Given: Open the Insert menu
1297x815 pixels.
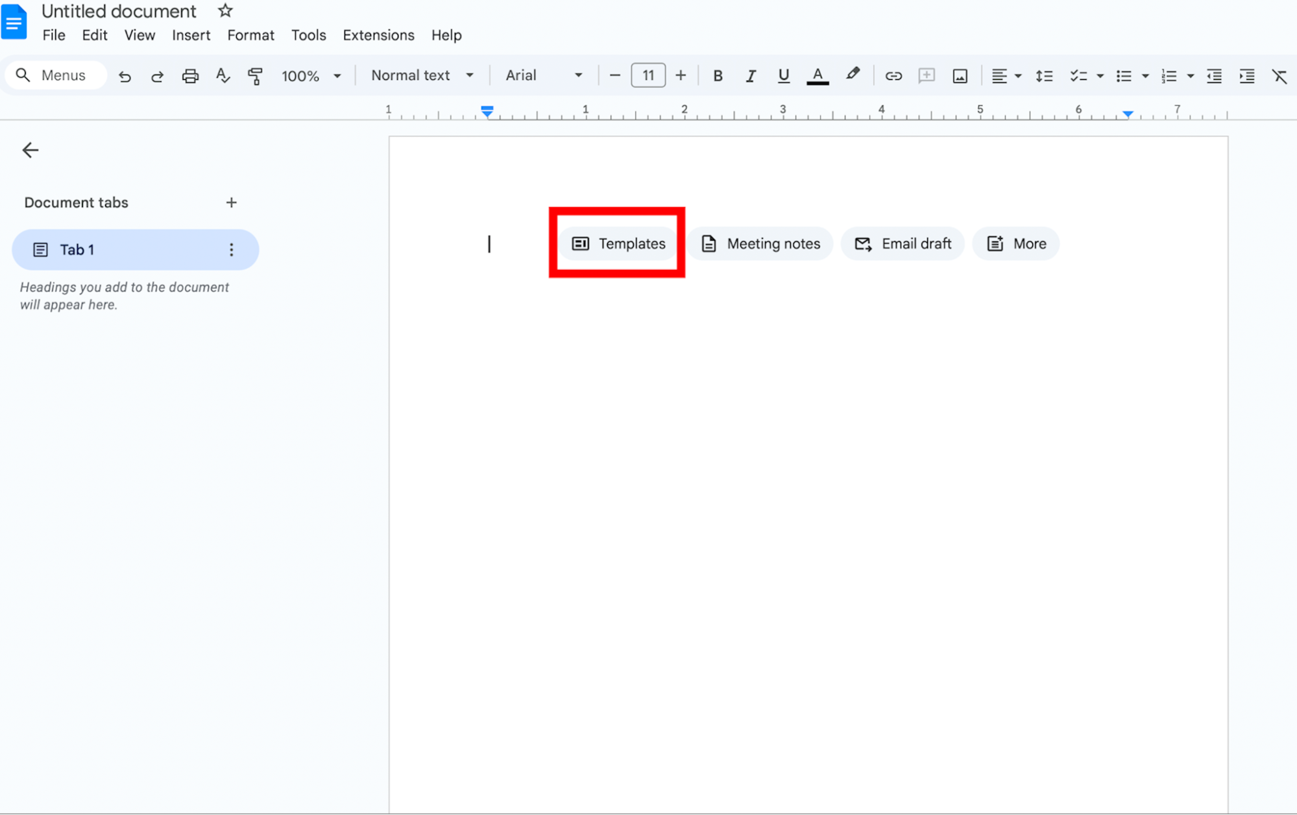Looking at the screenshot, I should pos(191,35).
